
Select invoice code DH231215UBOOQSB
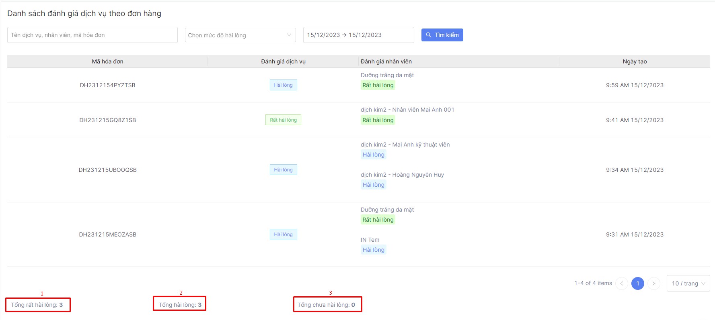(107, 170)
